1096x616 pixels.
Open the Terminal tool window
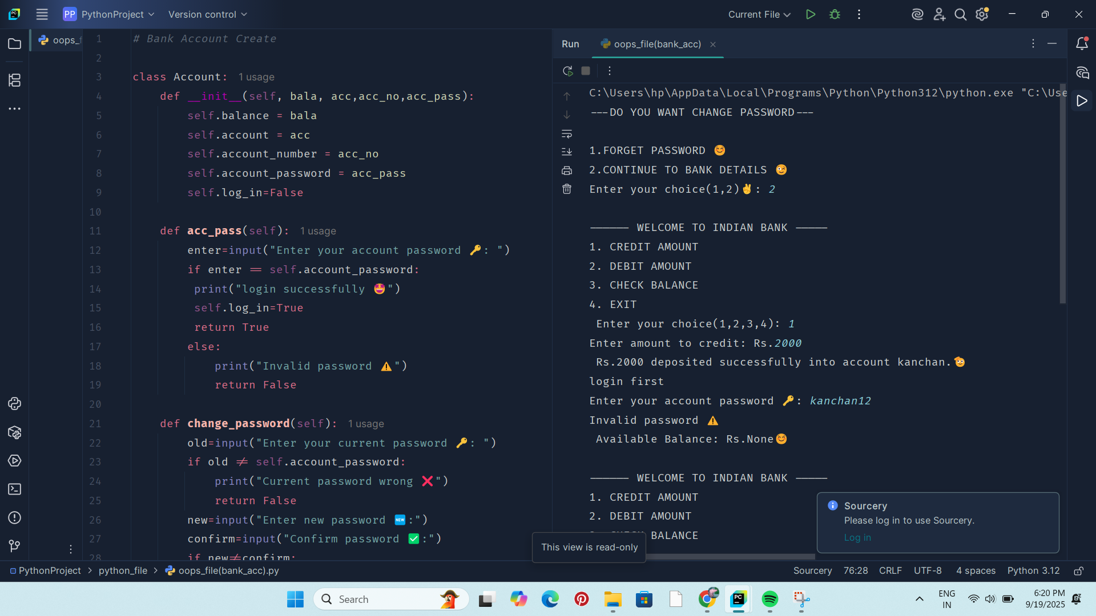coord(14,489)
